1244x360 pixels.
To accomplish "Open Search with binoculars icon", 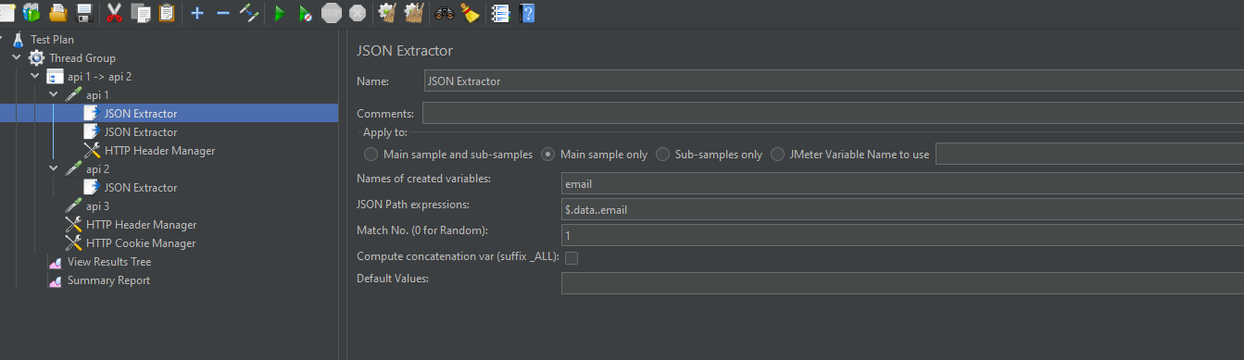I will (445, 13).
